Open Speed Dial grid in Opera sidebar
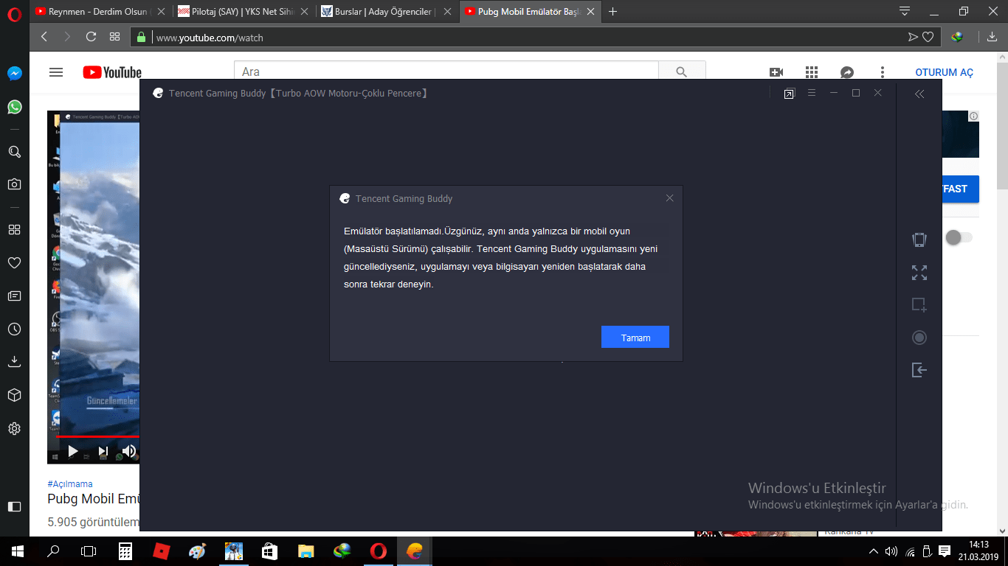The image size is (1008, 566). (x=14, y=229)
